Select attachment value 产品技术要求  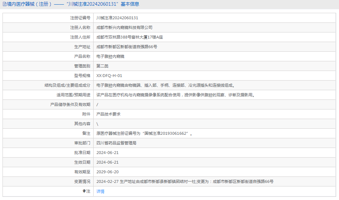pos(108,114)
